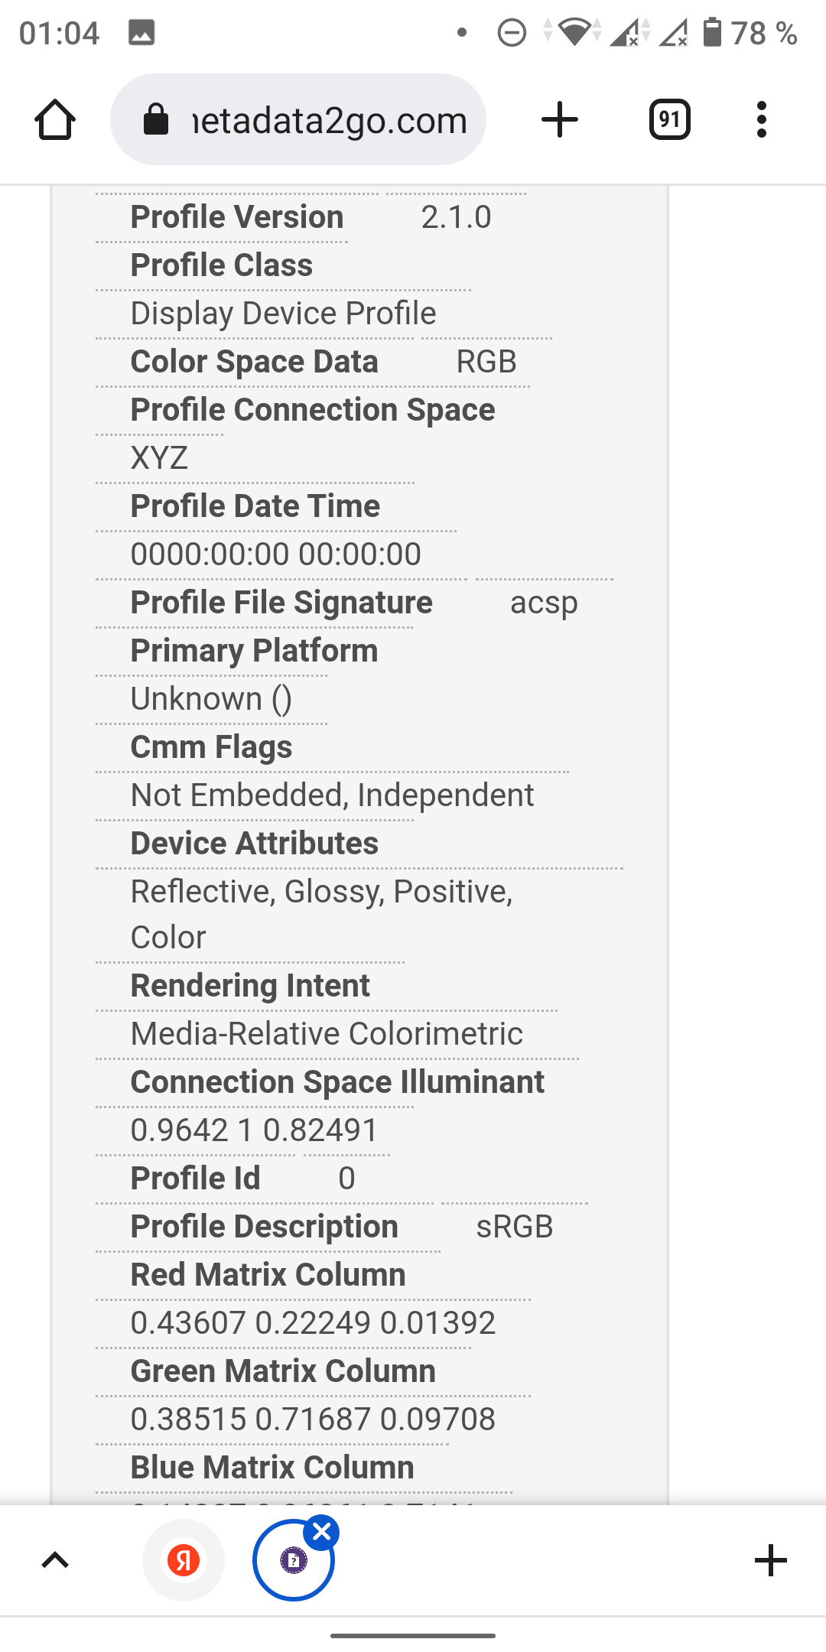The height and width of the screenshot is (1652, 826).
Task: Tap the browser home icon
Action: pos(55,120)
